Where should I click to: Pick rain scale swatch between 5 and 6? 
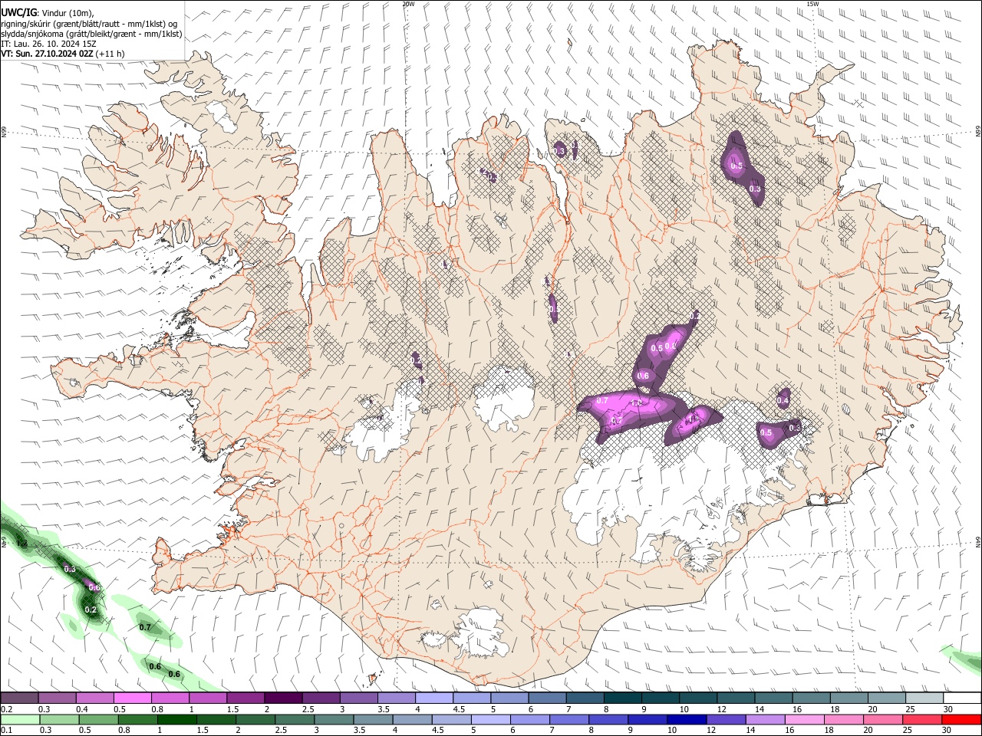(x=491, y=719)
